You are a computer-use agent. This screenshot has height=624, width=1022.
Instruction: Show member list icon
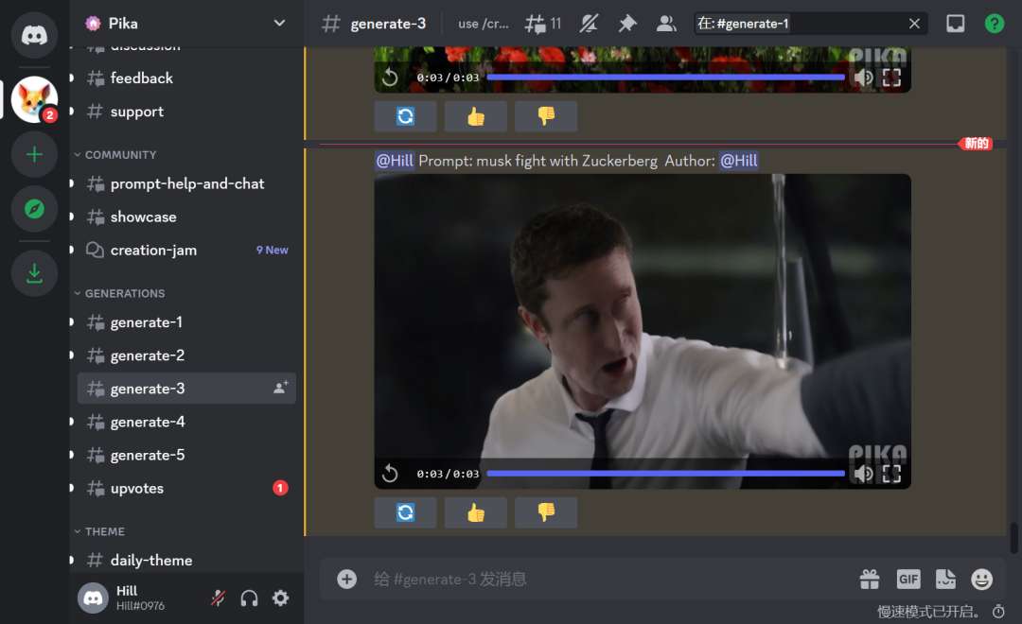[665, 24]
